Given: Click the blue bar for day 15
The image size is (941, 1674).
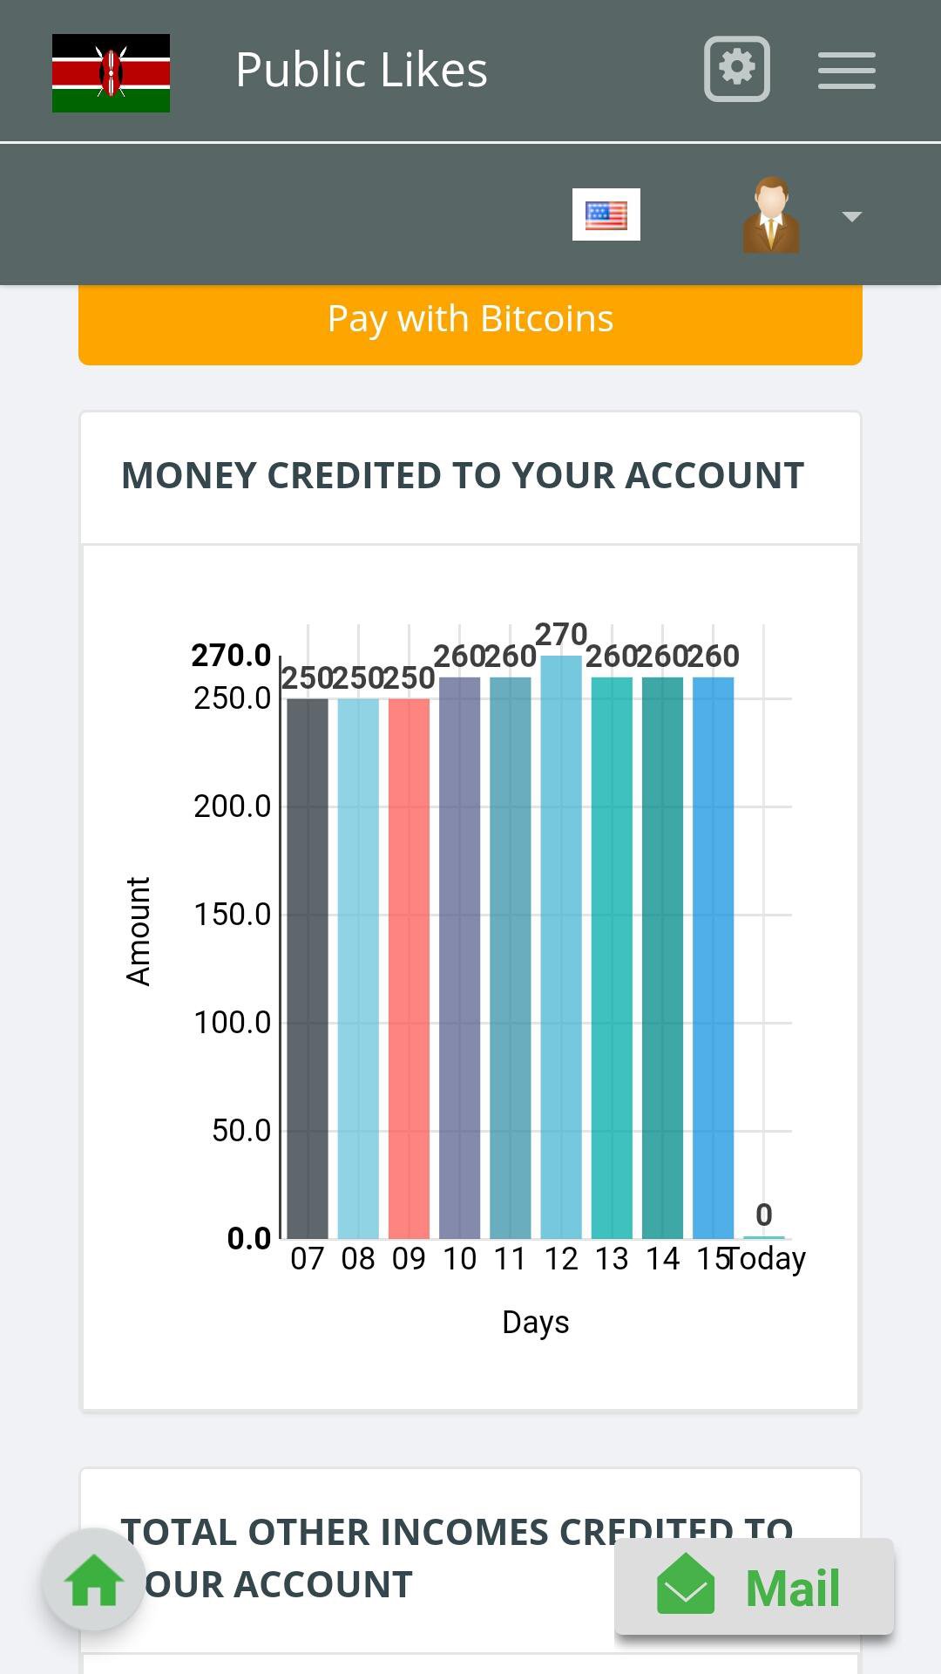Looking at the screenshot, I should 713,957.
